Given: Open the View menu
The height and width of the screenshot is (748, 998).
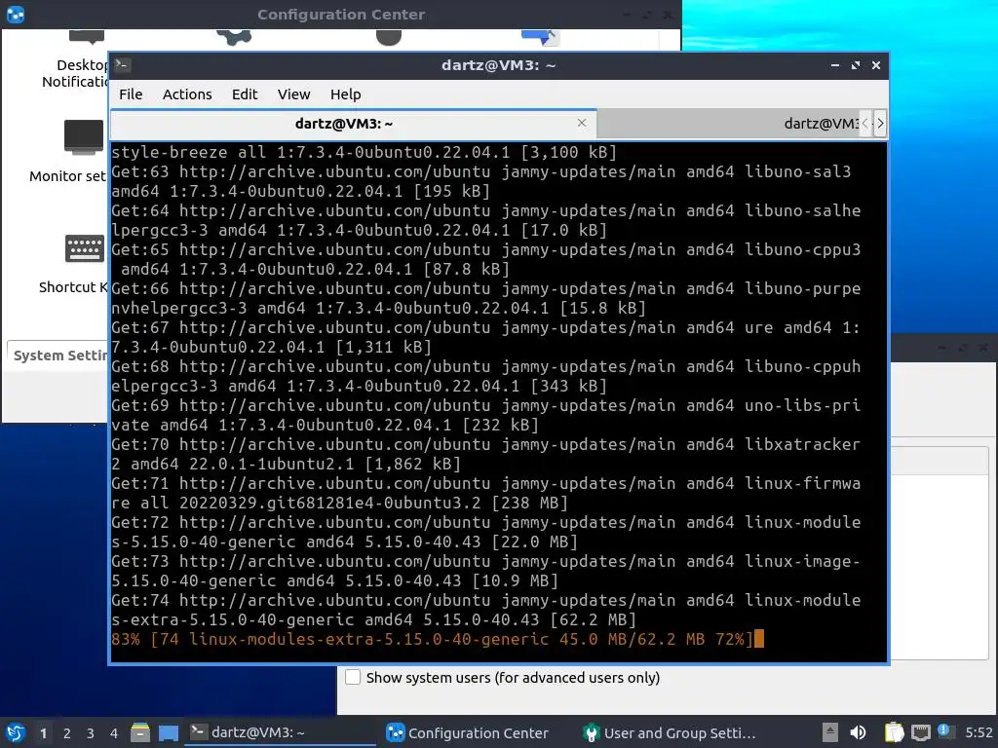Looking at the screenshot, I should (293, 94).
